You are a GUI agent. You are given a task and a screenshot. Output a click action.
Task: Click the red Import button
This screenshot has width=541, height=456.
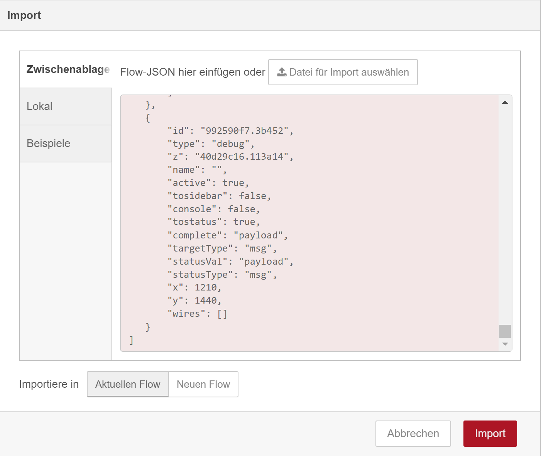tap(490, 434)
